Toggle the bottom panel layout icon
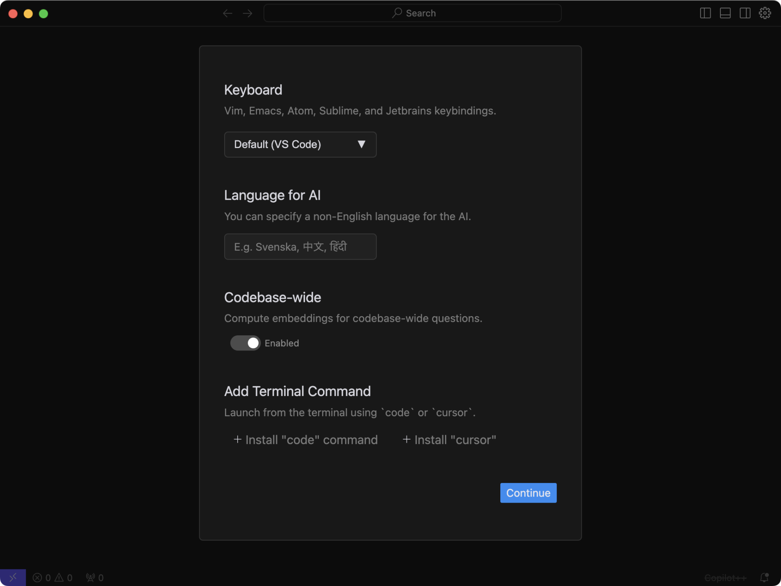 (x=725, y=13)
